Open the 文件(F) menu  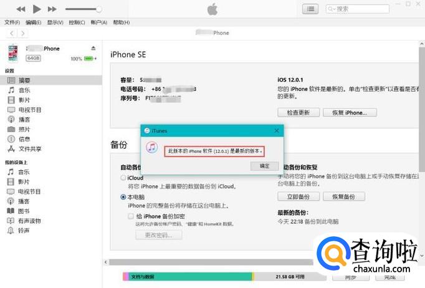12,22
